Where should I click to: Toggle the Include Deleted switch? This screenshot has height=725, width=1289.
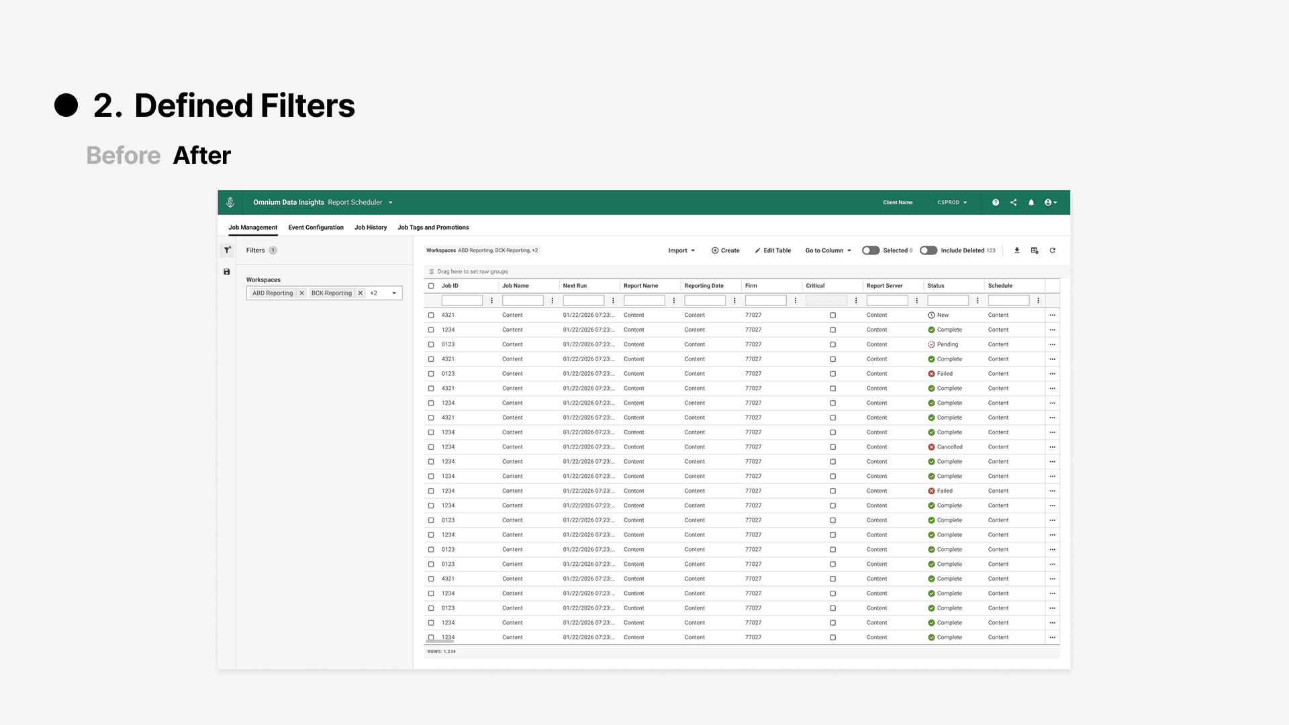pyautogui.click(x=928, y=250)
